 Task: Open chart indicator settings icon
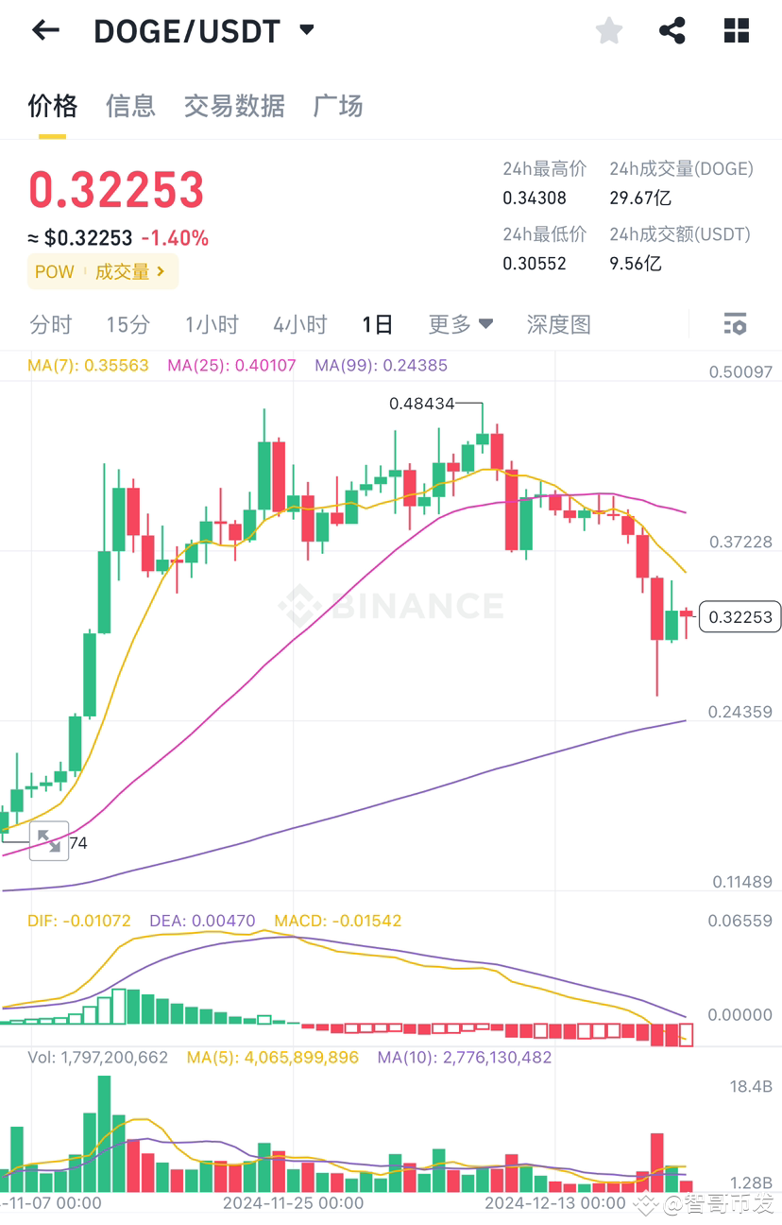point(734,324)
